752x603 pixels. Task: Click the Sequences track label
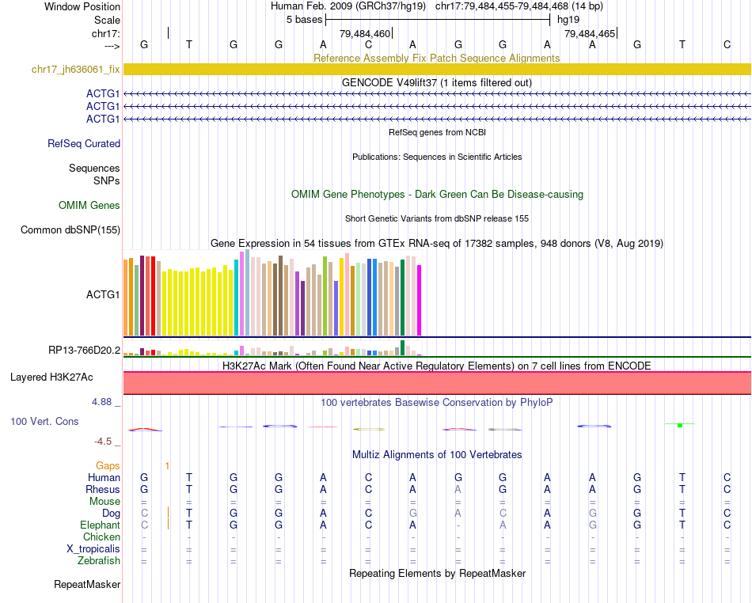pos(94,168)
